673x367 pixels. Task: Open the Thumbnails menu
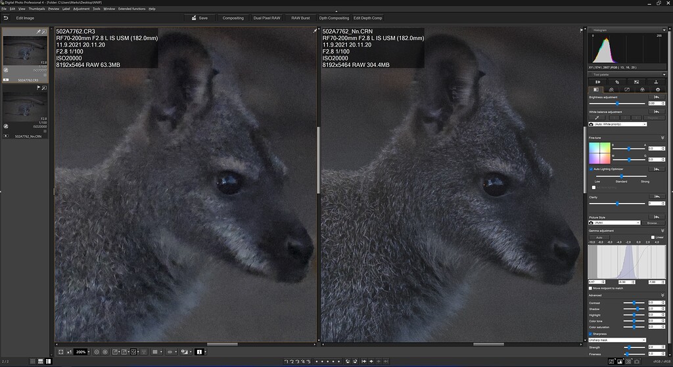[x=37, y=9]
